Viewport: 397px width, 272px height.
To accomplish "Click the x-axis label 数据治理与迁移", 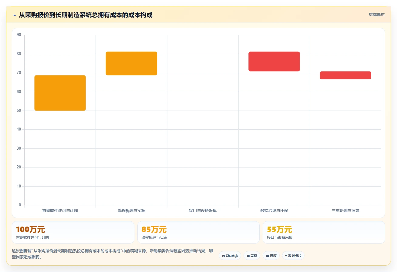I will click(274, 211).
